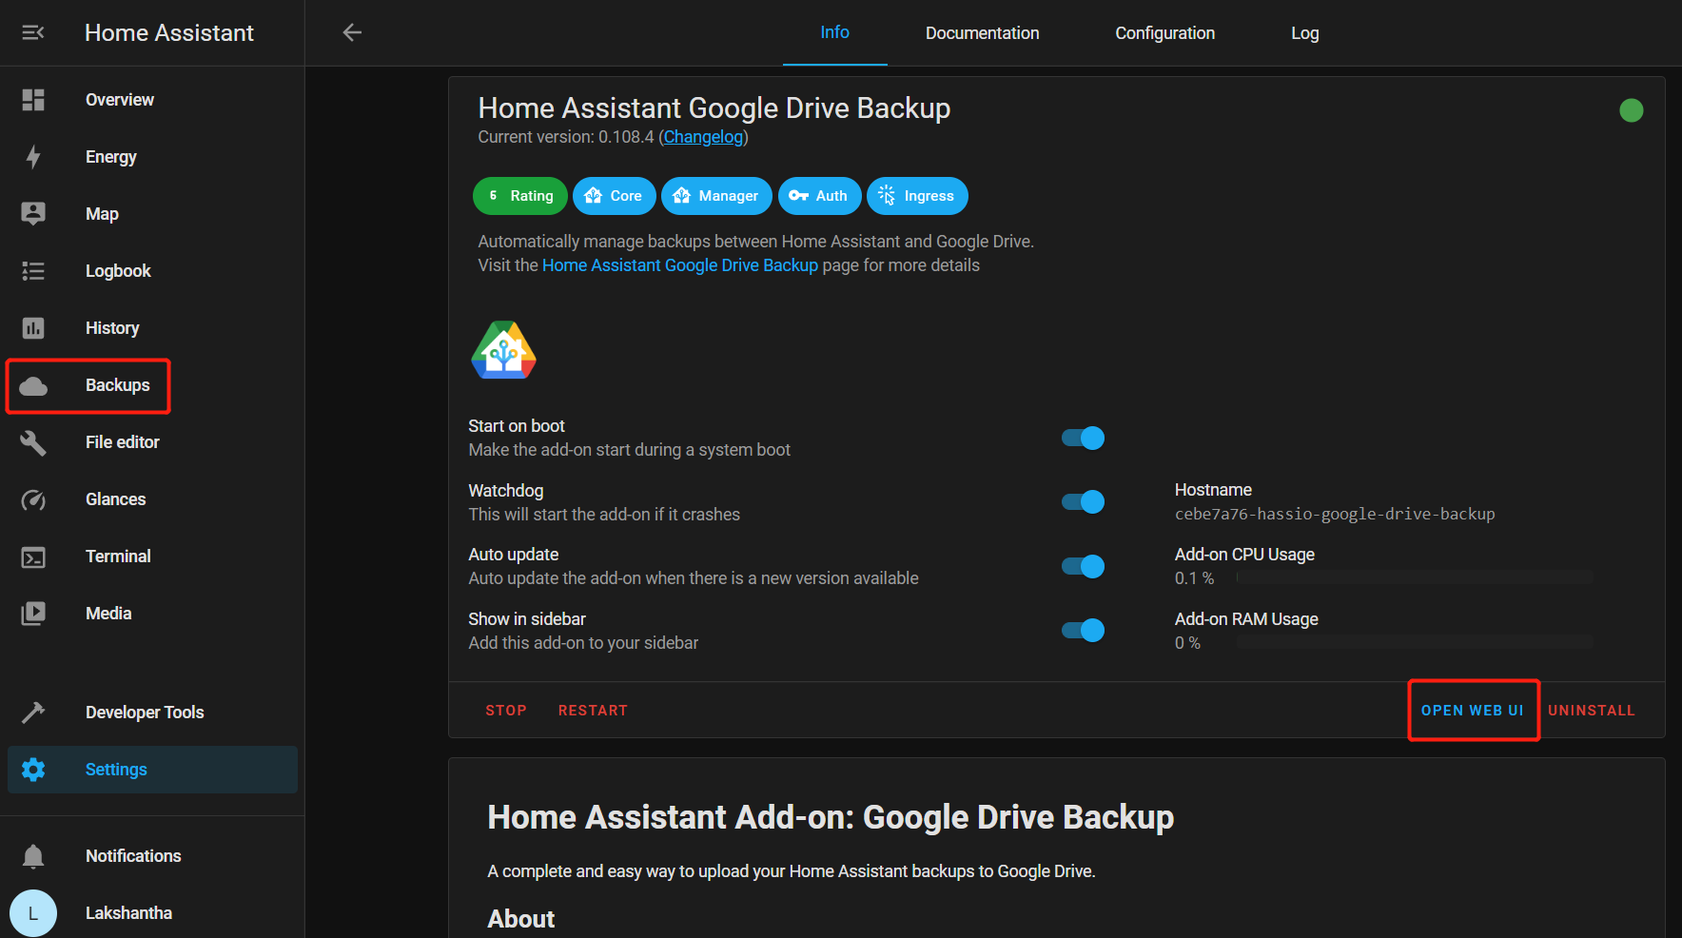This screenshot has height=938, width=1682.
Task: Click the Home Assistant sidebar title
Action: pos(169,33)
